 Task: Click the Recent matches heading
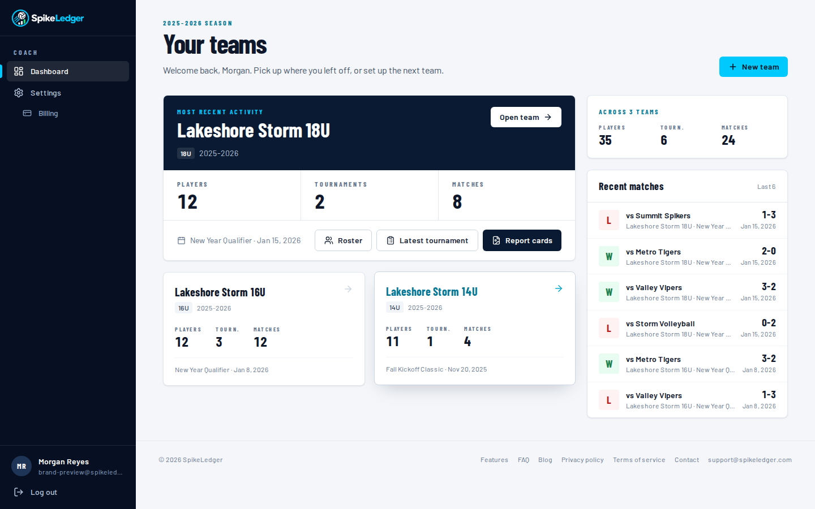(x=631, y=187)
